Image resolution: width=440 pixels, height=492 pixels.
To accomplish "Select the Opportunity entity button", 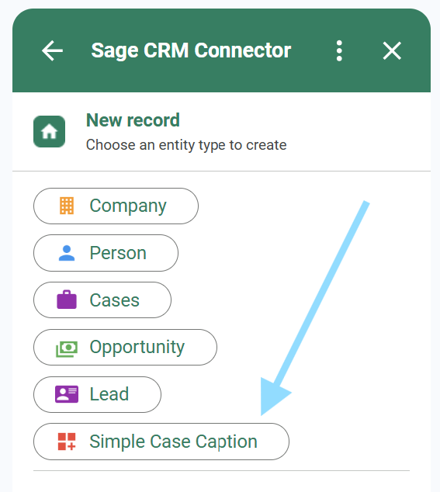I will [125, 347].
